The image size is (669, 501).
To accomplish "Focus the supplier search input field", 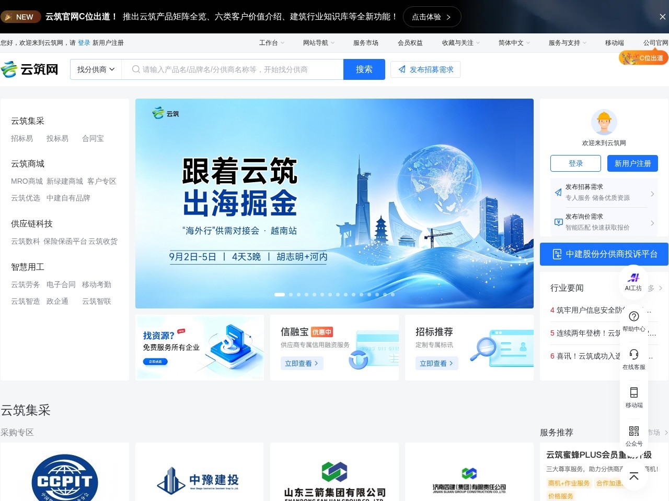I will 233,69.
